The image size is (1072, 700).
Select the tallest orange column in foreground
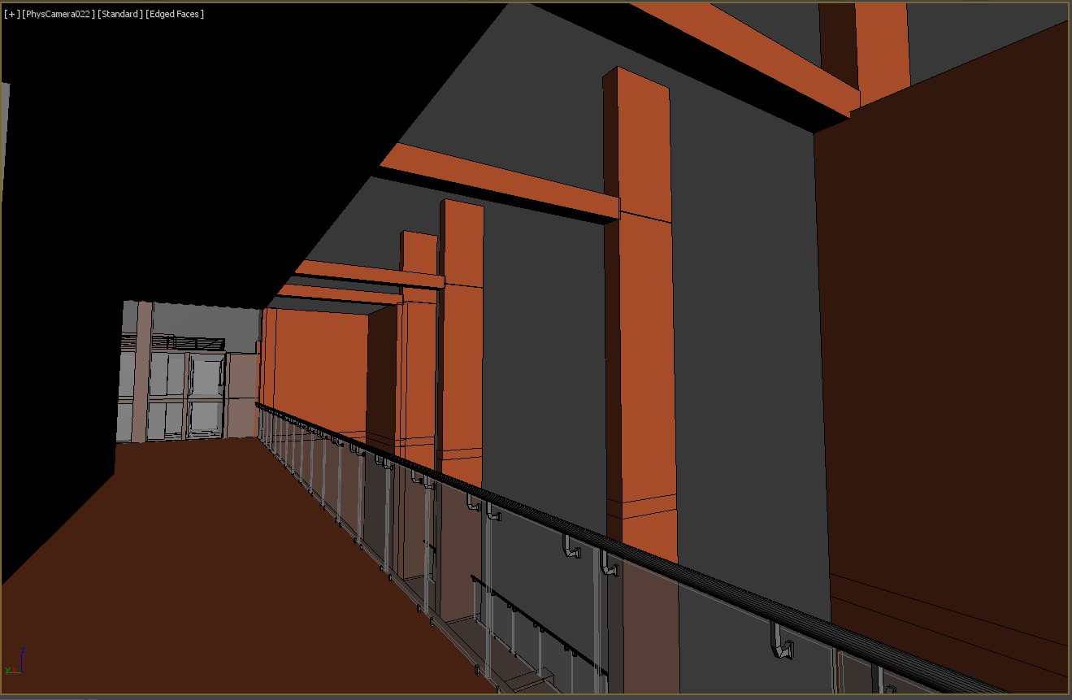(x=642, y=325)
